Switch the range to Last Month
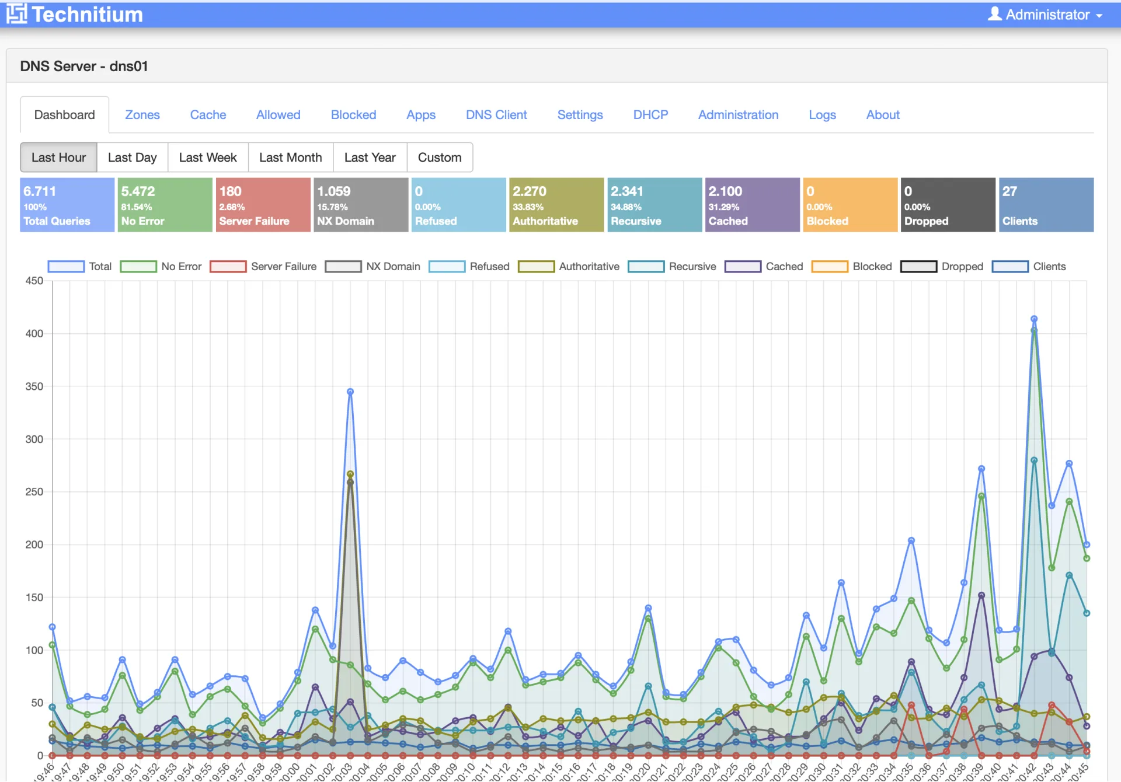The image size is (1121, 782). pyautogui.click(x=291, y=158)
